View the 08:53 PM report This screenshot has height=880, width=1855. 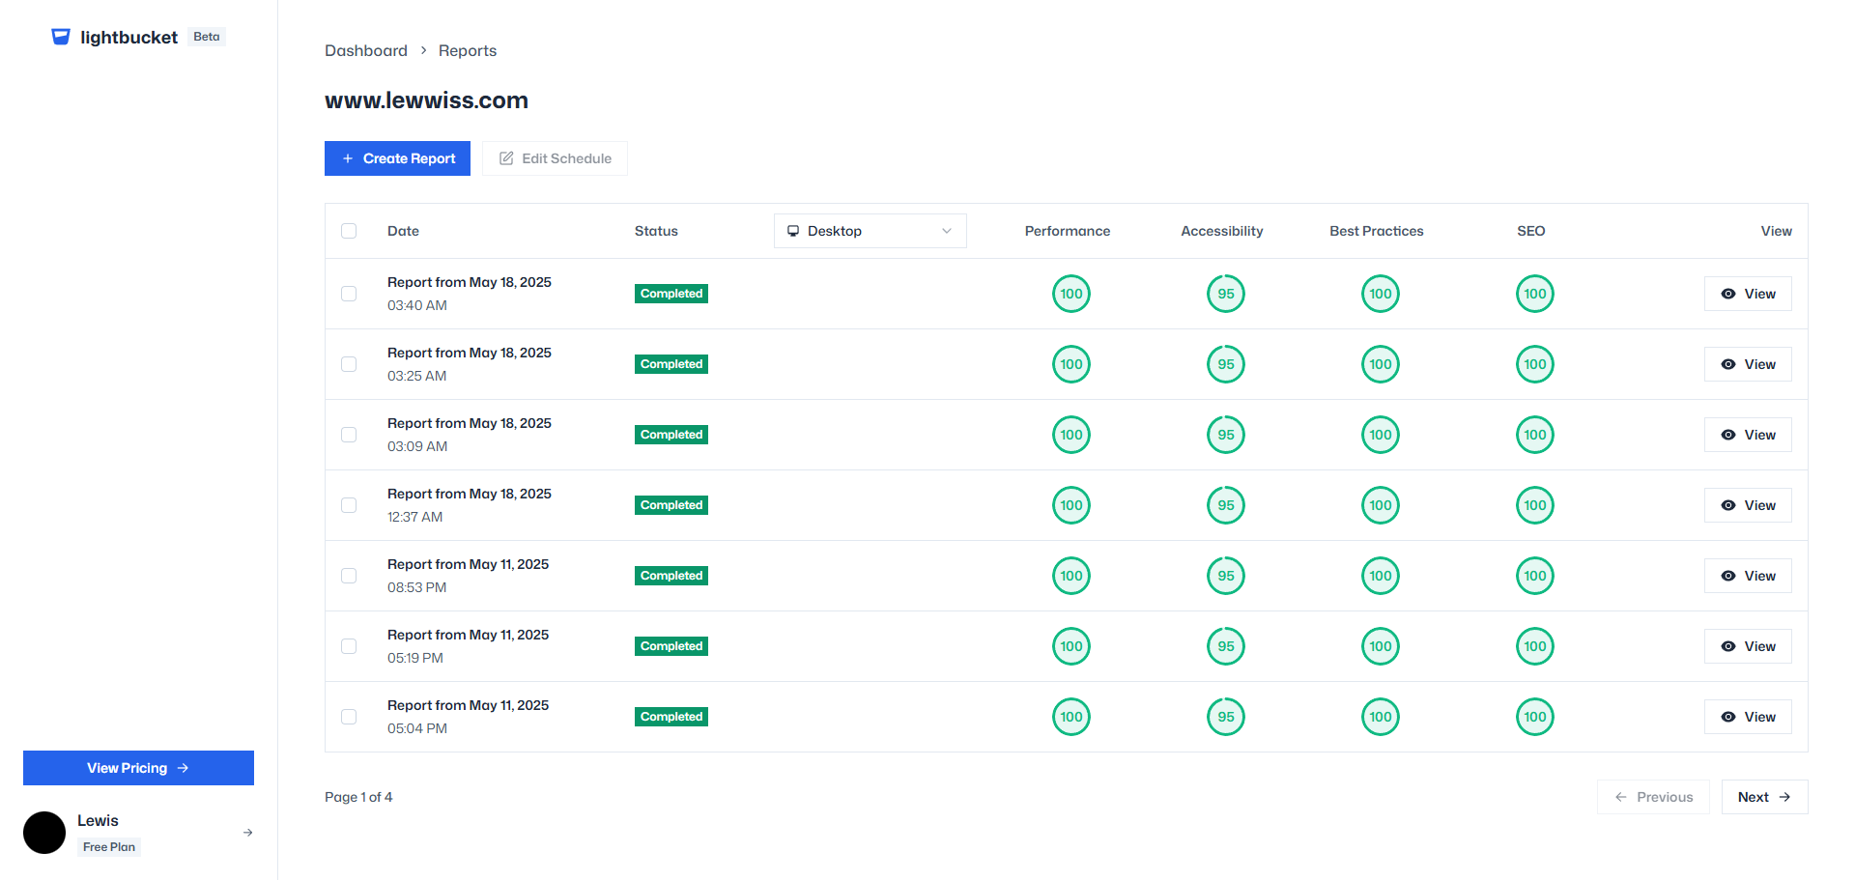click(x=1748, y=576)
